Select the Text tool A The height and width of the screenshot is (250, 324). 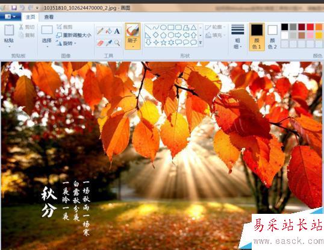click(x=117, y=31)
